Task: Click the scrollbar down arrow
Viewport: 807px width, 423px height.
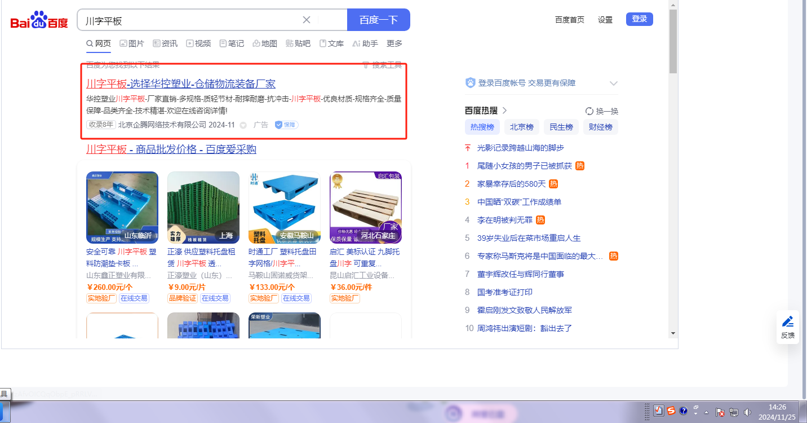Action: 673,333
